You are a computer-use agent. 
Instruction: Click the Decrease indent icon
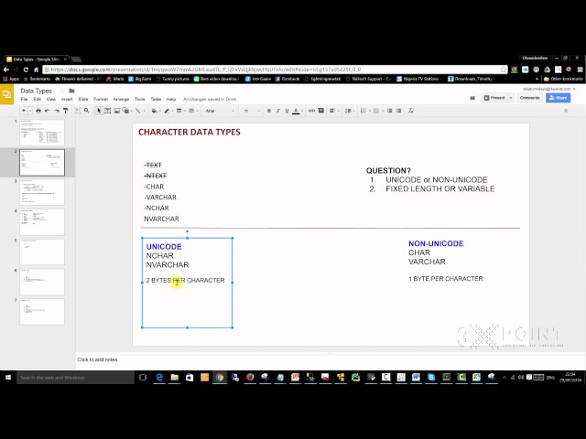tap(390, 111)
